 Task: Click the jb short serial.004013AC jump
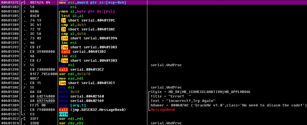tap(88, 29)
